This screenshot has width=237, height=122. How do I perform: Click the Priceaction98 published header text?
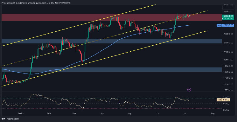point(36,3)
